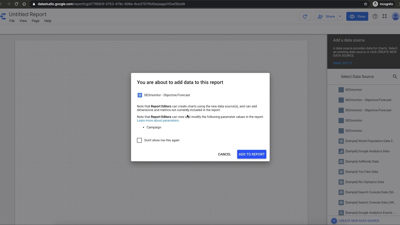
Task: Bookmark this page with the star icon
Action: (x=366, y=4)
